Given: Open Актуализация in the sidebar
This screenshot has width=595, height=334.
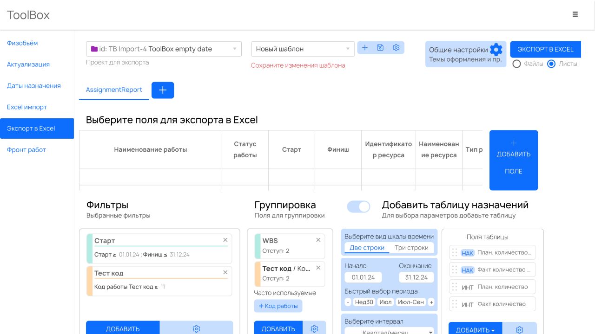Looking at the screenshot, I should click(x=28, y=64).
